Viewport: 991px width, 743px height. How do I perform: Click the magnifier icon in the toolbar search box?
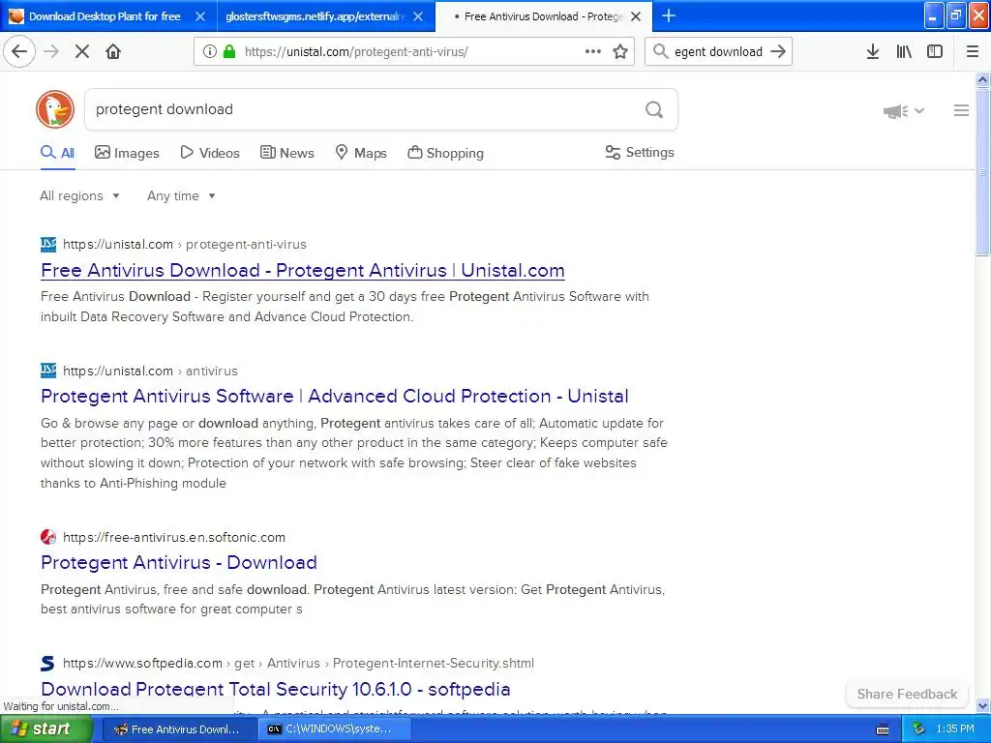tap(660, 51)
